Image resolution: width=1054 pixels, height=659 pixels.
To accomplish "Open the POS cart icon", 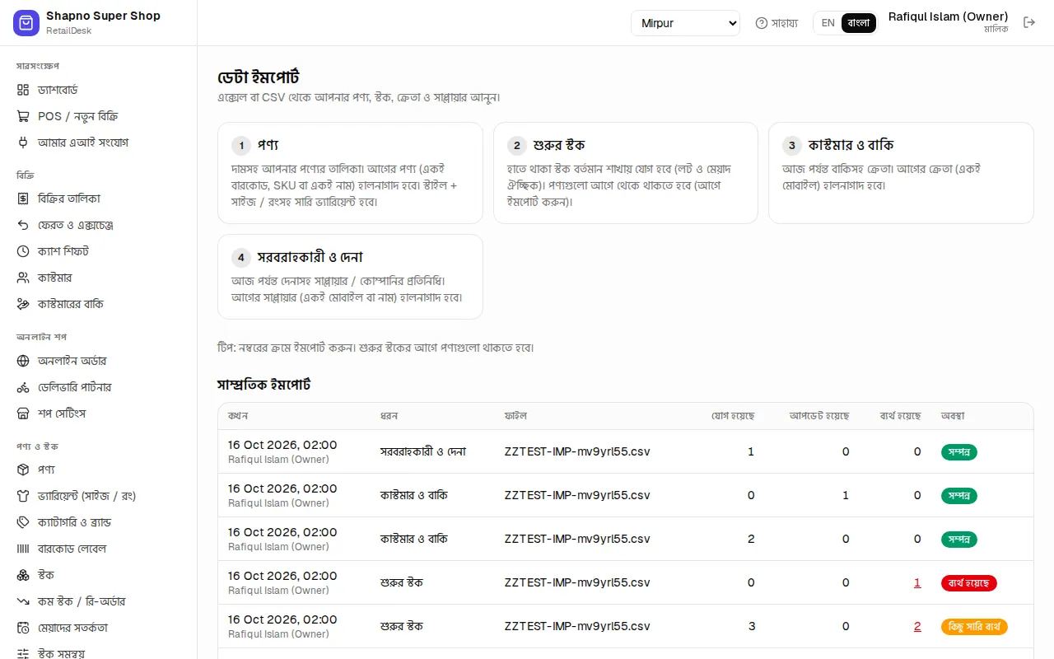I will (23, 116).
